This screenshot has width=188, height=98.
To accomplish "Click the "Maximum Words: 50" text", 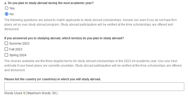I will click(42, 93).
